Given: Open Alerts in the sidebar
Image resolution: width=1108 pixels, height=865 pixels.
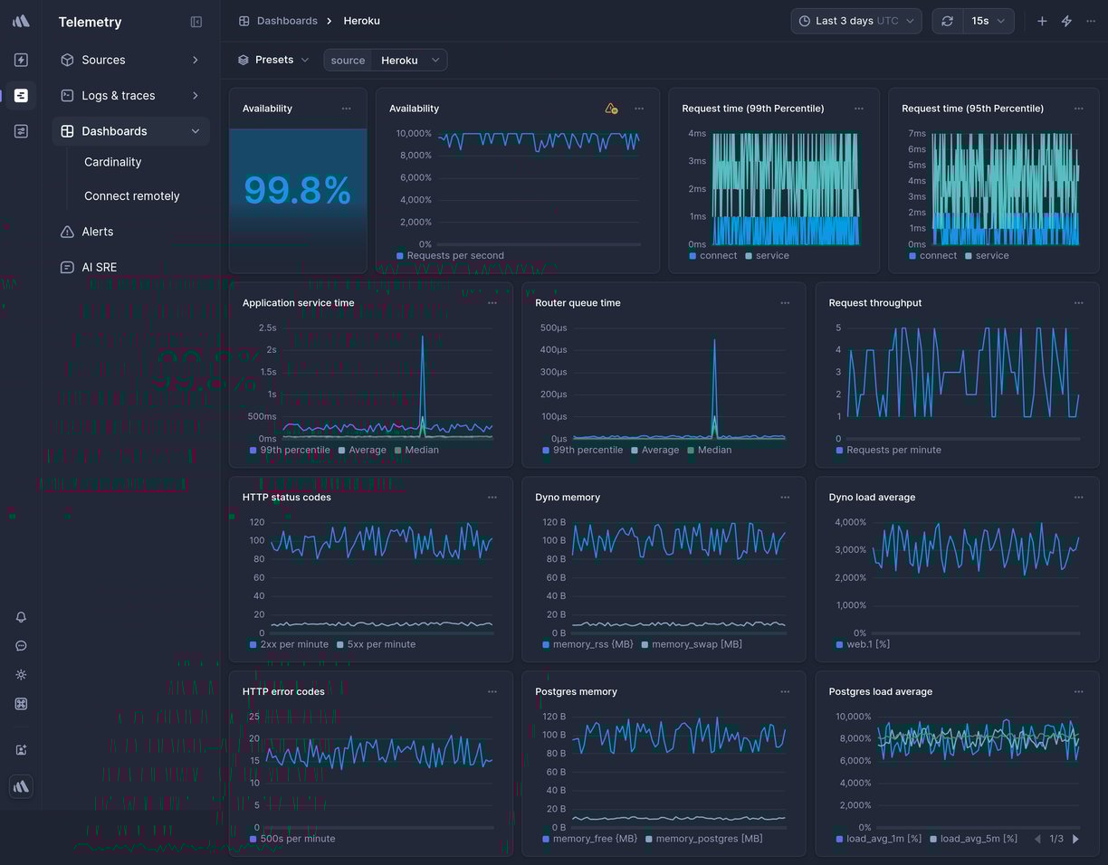Looking at the screenshot, I should pos(98,232).
